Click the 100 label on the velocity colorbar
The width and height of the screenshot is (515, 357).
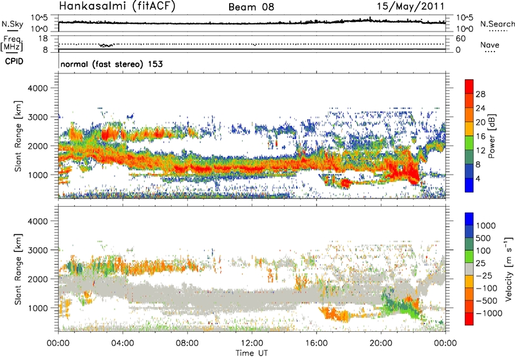[483, 251]
